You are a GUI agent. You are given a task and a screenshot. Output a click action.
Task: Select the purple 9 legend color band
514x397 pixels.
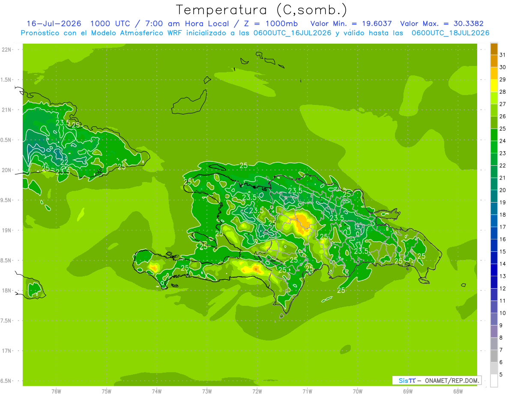[494, 319]
